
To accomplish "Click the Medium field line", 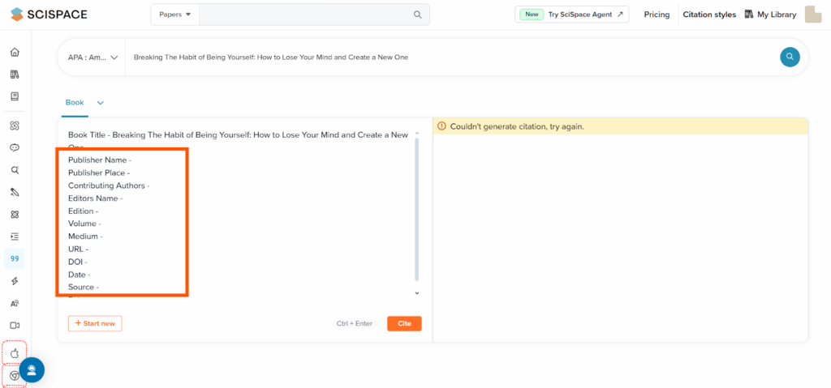I will [85, 236].
